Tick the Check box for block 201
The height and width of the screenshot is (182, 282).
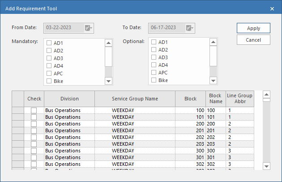coord(34,130)
